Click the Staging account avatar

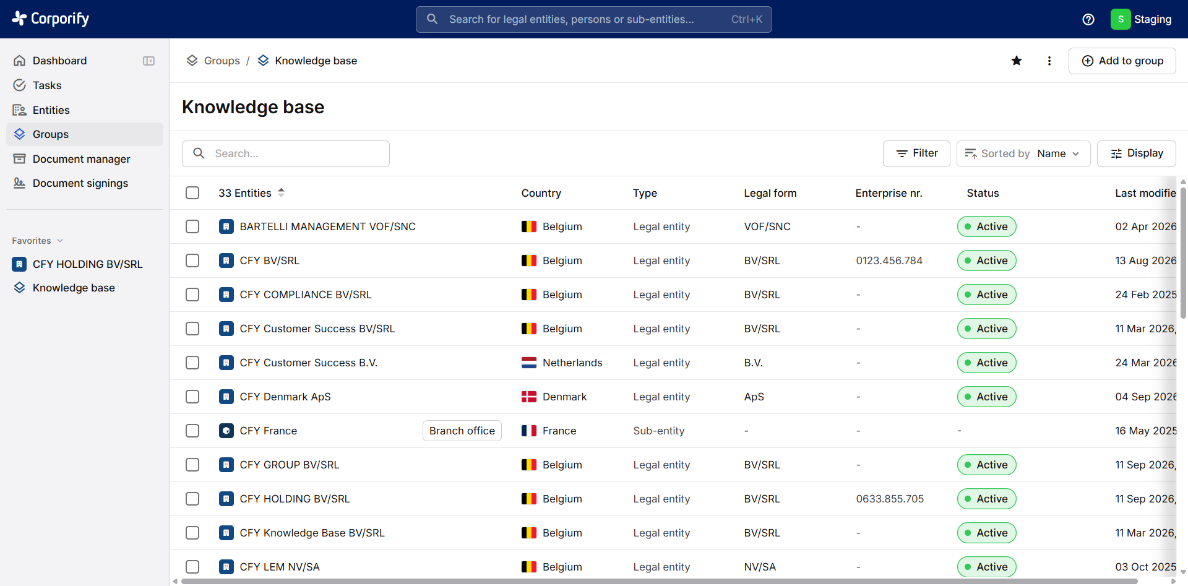1121,19
